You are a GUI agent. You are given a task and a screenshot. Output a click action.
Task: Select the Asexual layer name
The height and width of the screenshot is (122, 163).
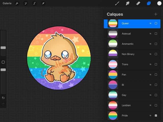[x=126, y=34]
